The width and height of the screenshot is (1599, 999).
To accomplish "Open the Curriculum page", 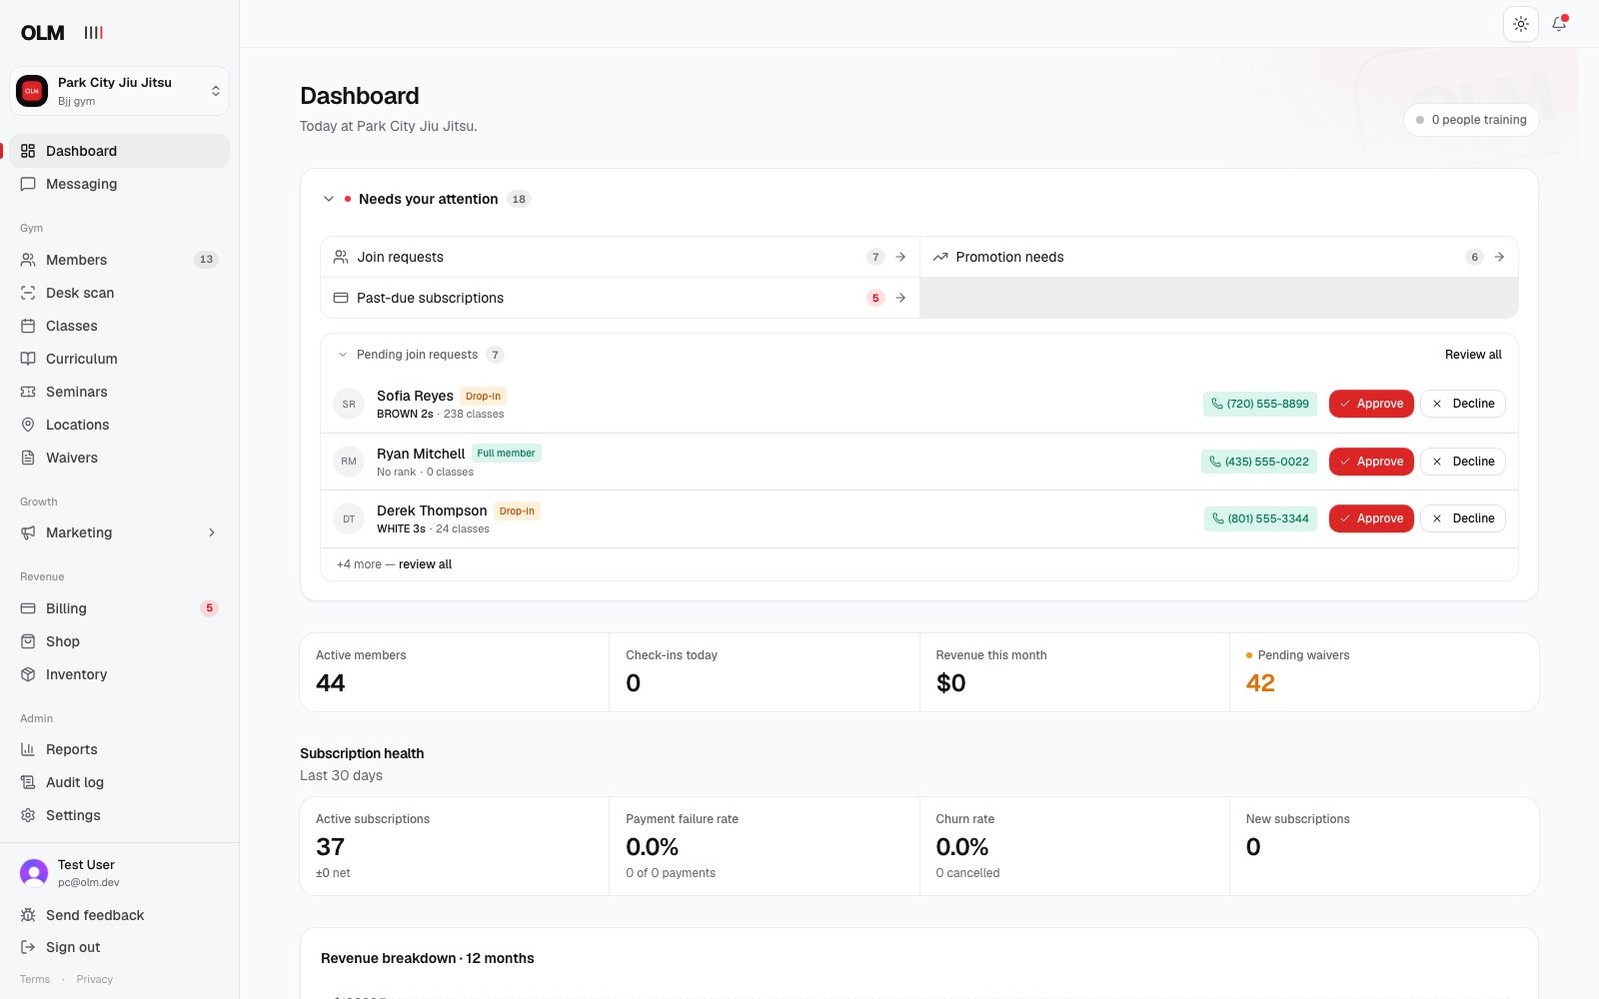I will point(119,359).
